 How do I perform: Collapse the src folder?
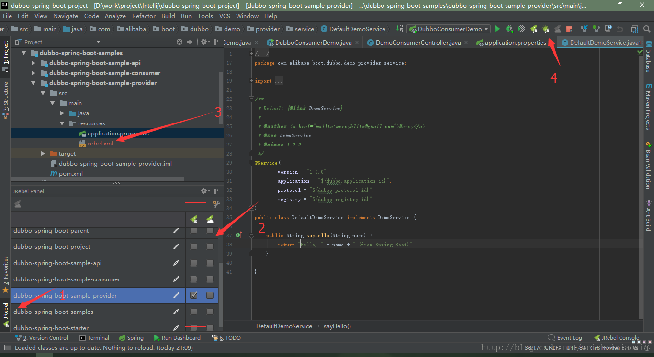point(43,93)
